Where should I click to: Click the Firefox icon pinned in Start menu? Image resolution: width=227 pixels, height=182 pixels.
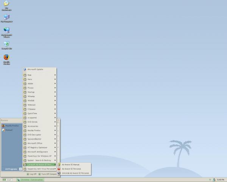[x=3, y=126]
